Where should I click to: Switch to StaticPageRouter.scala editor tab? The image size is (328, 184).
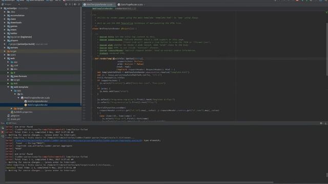click(132, 5)
